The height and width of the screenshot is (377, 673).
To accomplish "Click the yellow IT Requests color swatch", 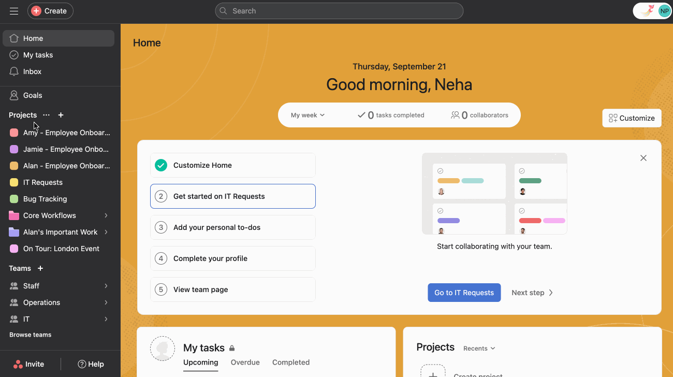I will [14, 182].
